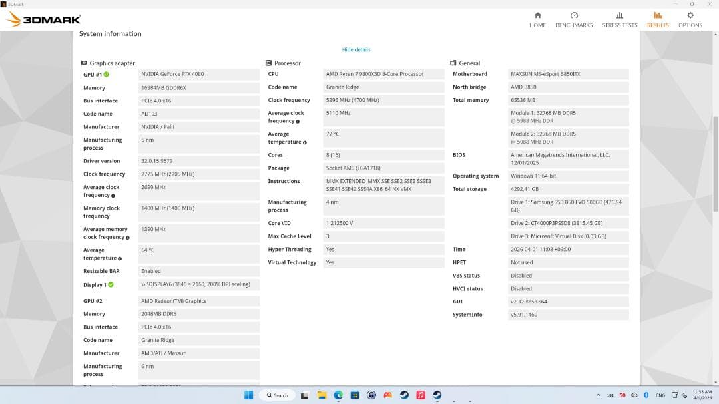719x404 pixels.
Task: Click the System information heading
Action: point(110,34)
